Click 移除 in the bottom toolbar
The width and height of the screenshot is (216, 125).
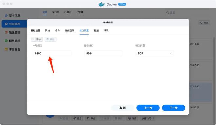click(x=118, y=118)
